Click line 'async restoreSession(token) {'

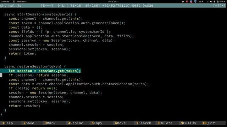[35, 67]
